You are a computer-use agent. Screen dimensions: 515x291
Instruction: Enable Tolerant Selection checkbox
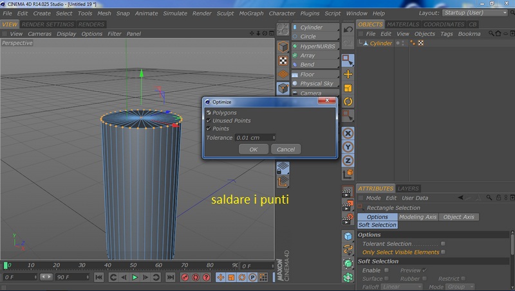click(x=443, y=243)
